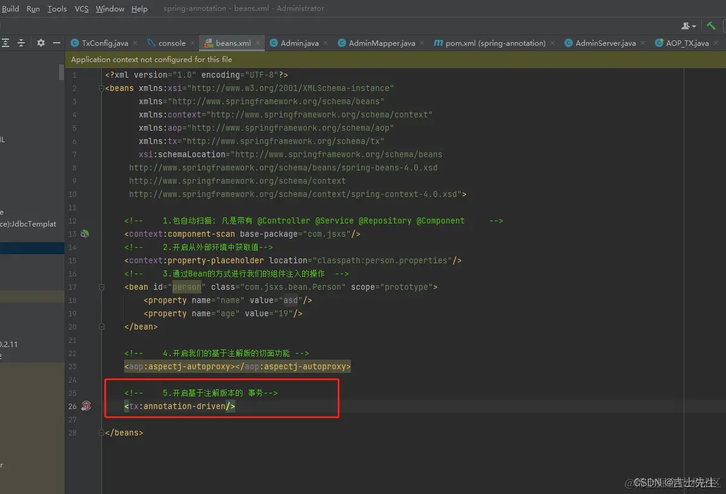Close the AdminServer.java tab
Screen dimensions: 726x494
[643, 43]
